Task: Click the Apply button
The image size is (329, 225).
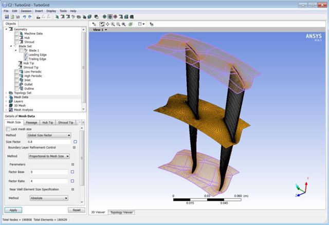Action: (x=13, y=210)
